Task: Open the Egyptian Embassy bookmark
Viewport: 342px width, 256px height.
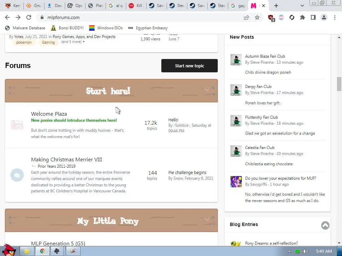Action: click(148, 28)
